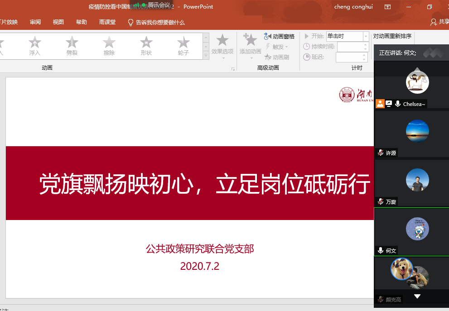The width and height of the screenshot is (449, 311).
Task: Toggle 何文's microphone icon
Action: click(x=381, y=250)
